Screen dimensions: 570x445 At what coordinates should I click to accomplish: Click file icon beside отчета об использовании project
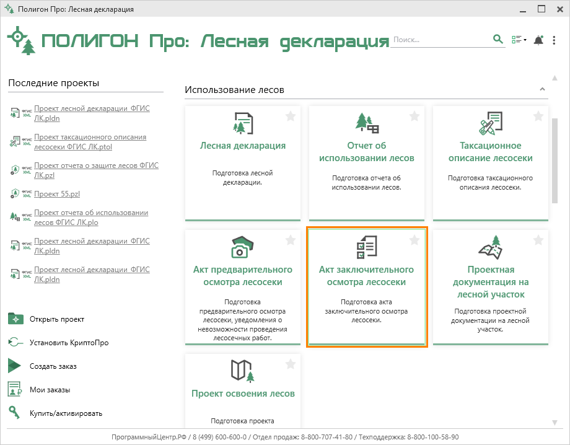(x=14, y=217)
